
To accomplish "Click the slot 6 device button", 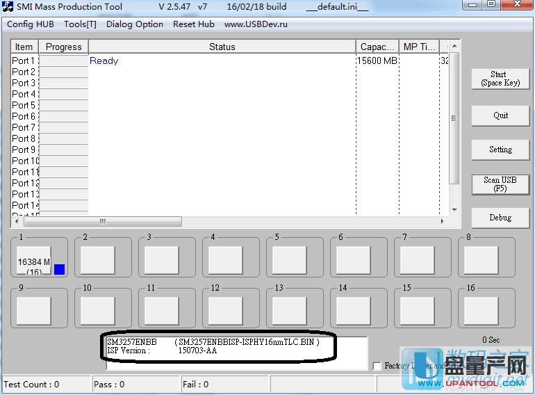I will (354, 261).
